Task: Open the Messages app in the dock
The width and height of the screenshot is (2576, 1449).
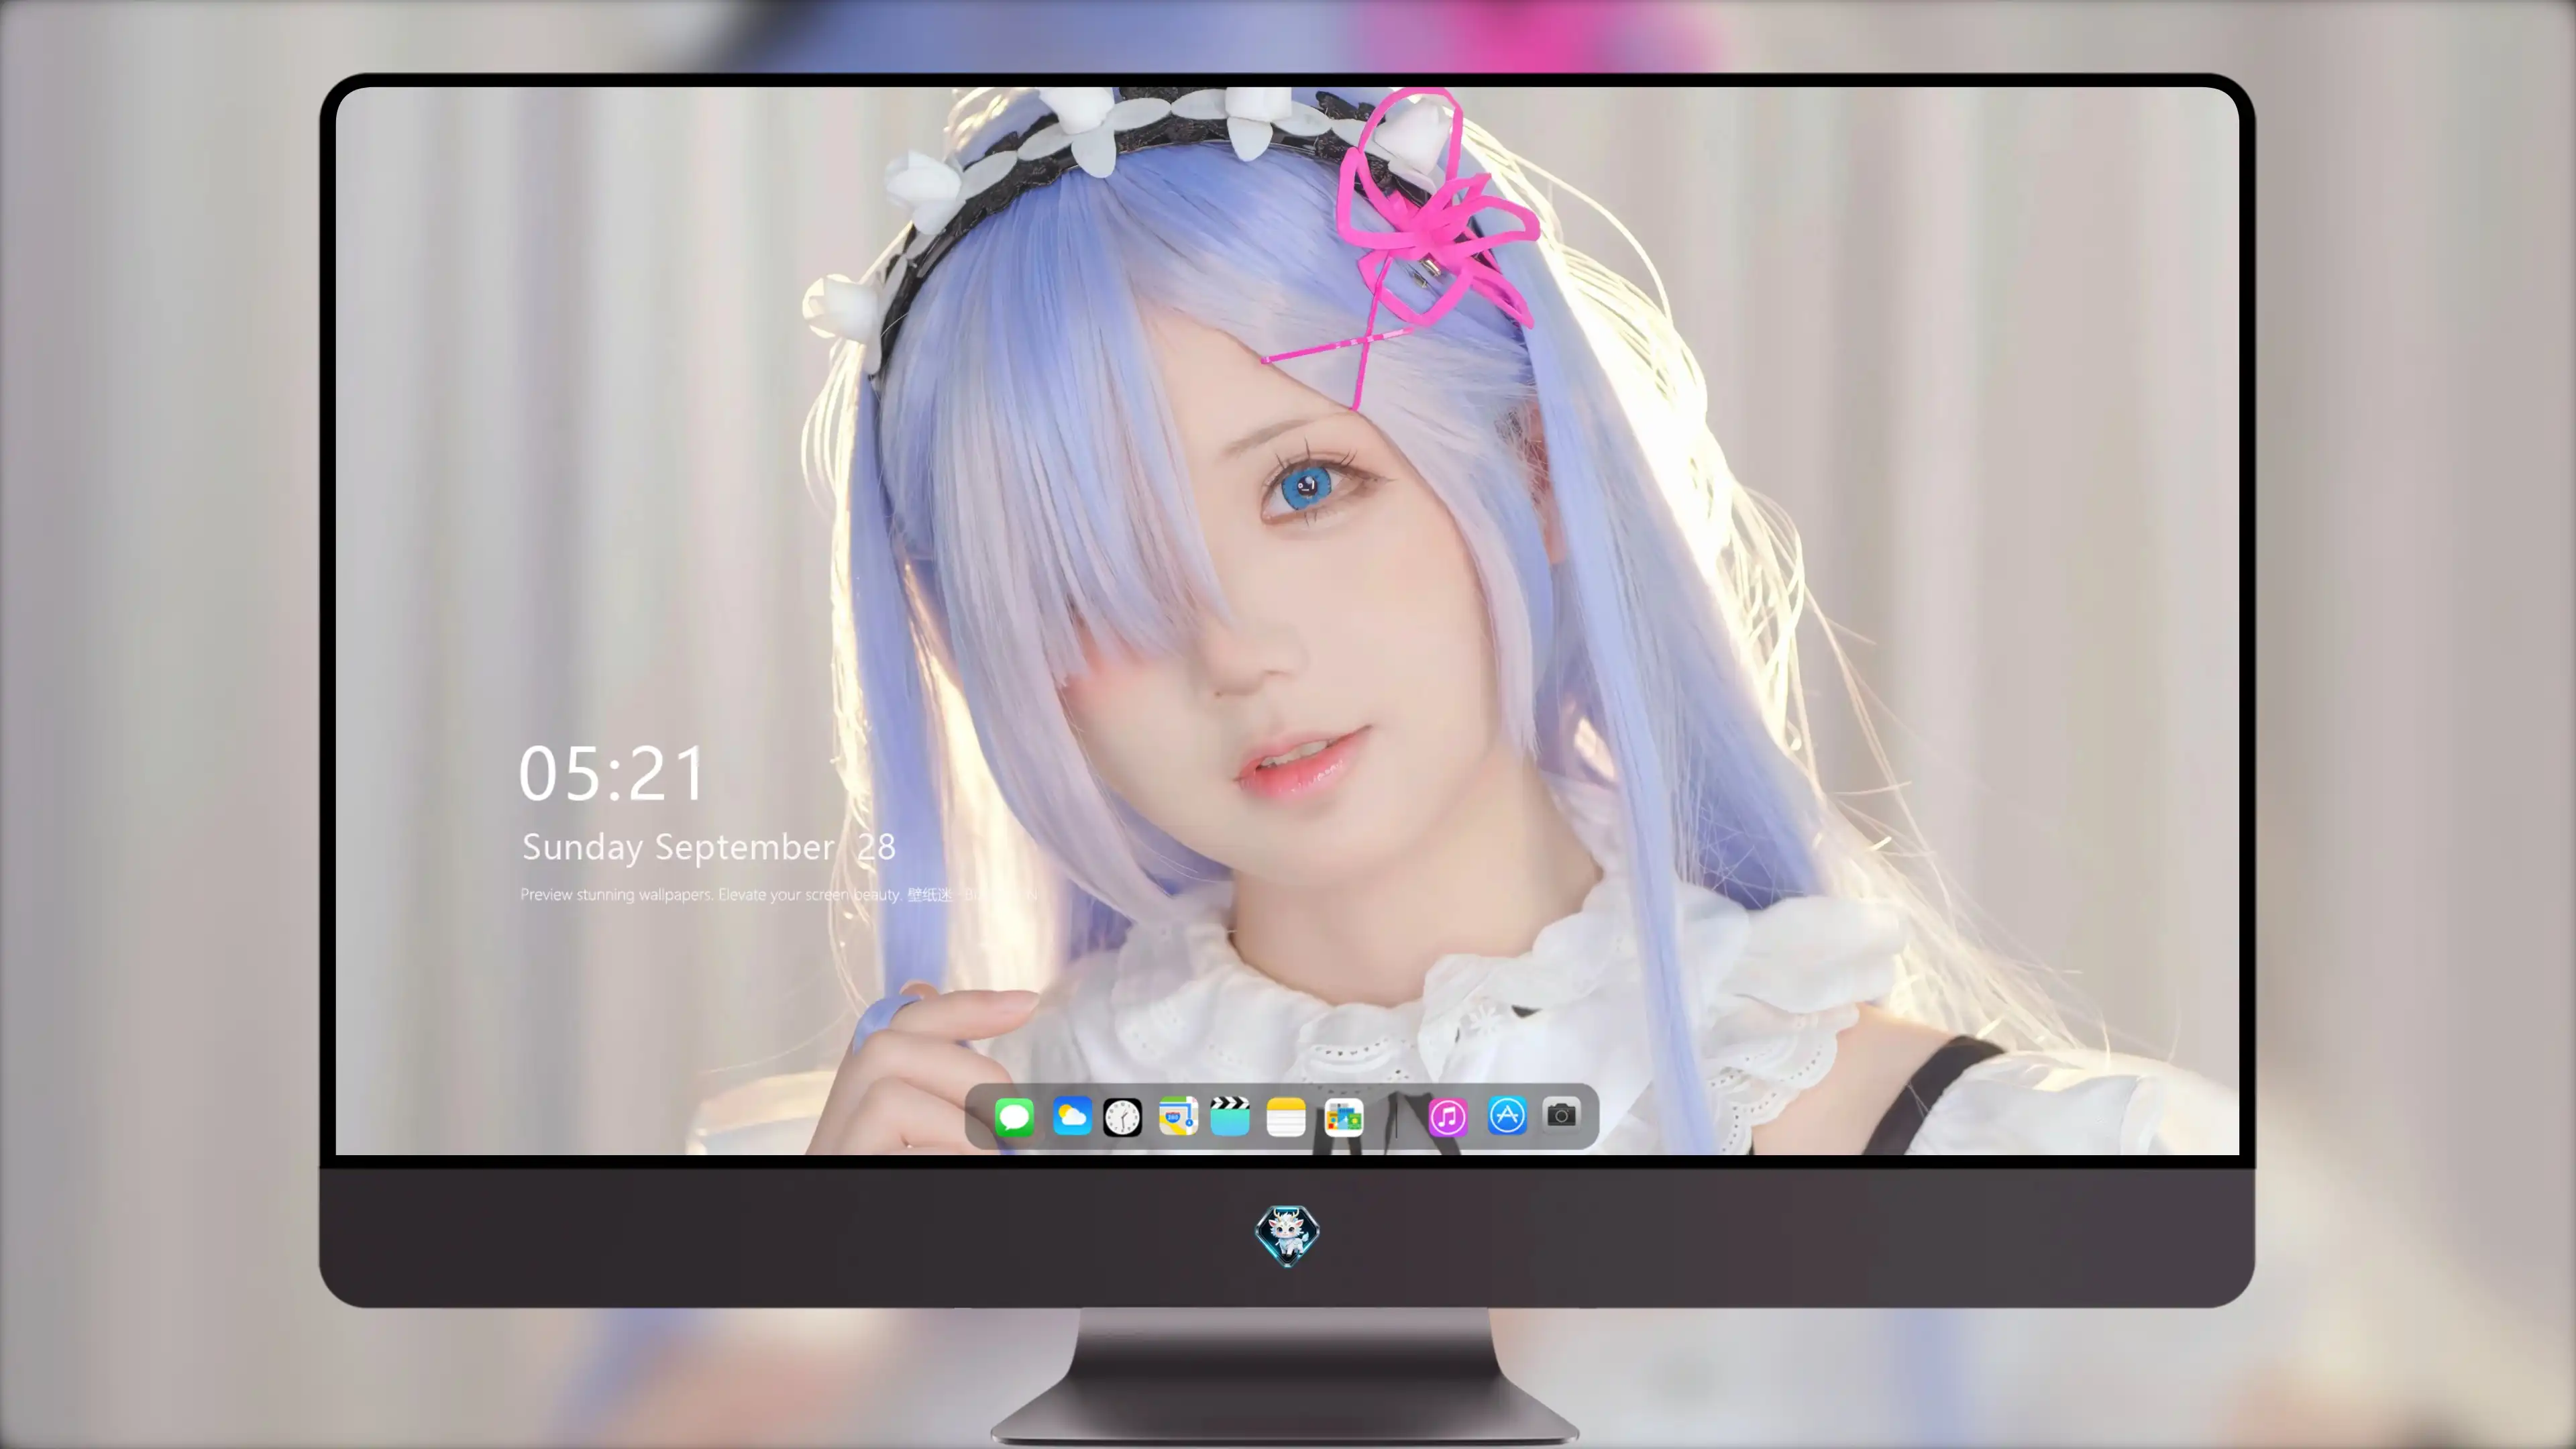Action: point(1014,1116)
